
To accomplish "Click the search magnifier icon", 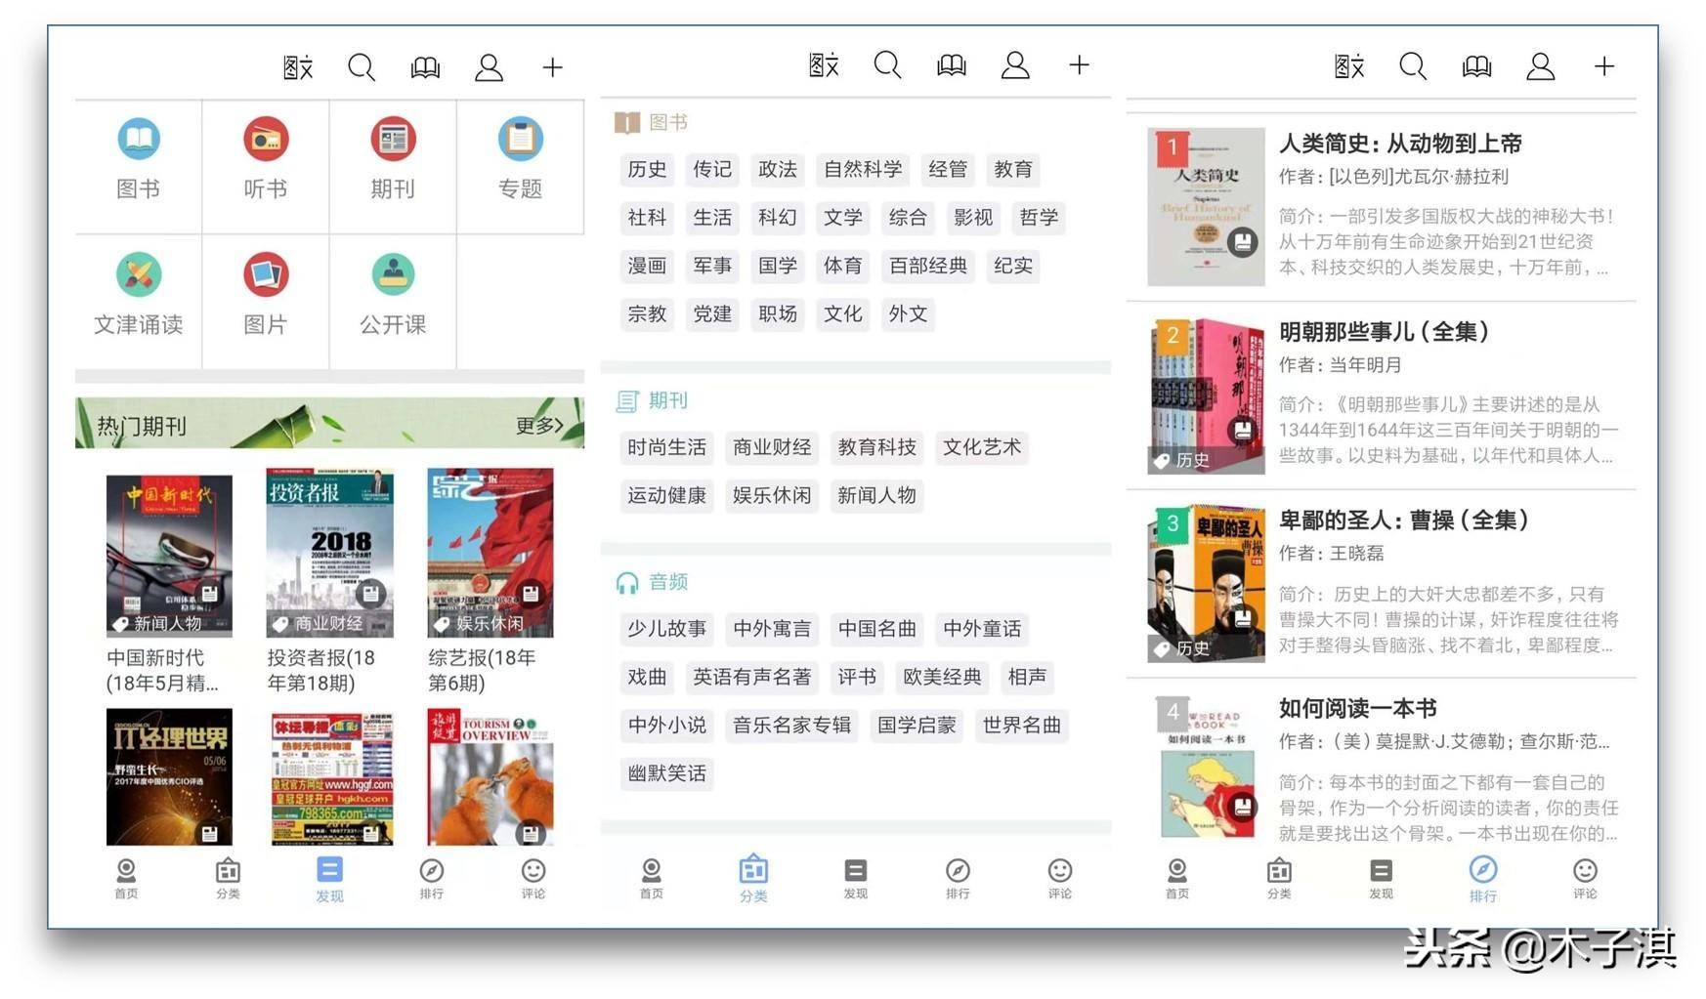I will [x=362, y=66].
